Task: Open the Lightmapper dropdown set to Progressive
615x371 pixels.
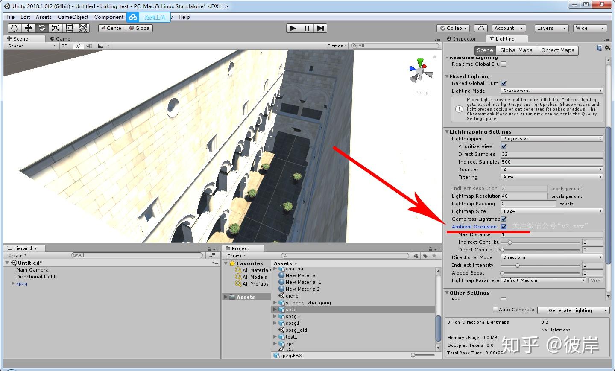Action: click(x=551, y=138)
